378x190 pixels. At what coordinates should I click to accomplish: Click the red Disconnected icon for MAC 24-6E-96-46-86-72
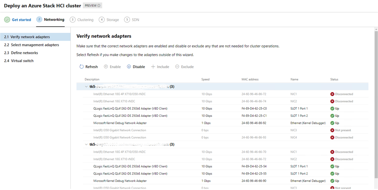coord(332,94)
